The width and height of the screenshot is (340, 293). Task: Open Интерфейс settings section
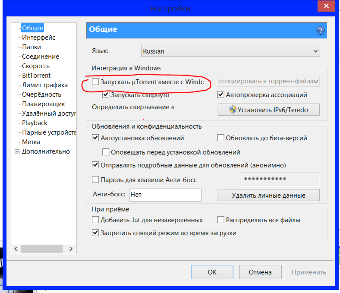click(x=38, y=37)
